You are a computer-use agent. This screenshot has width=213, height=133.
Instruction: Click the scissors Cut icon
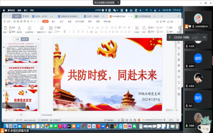pyautogui.click(x=10, y=28)
